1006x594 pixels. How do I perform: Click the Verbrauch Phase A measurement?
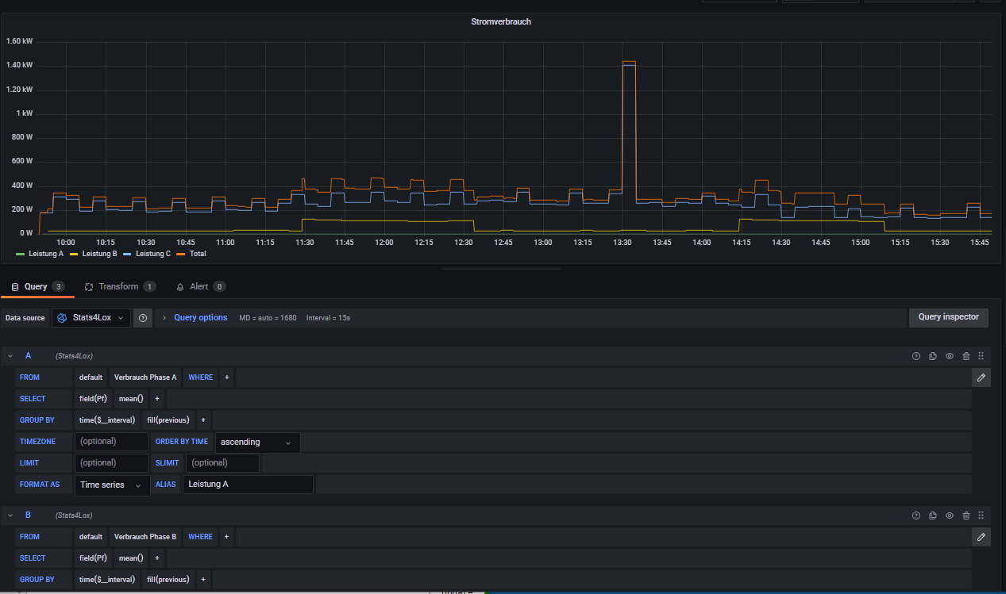(x=145, y=377)
